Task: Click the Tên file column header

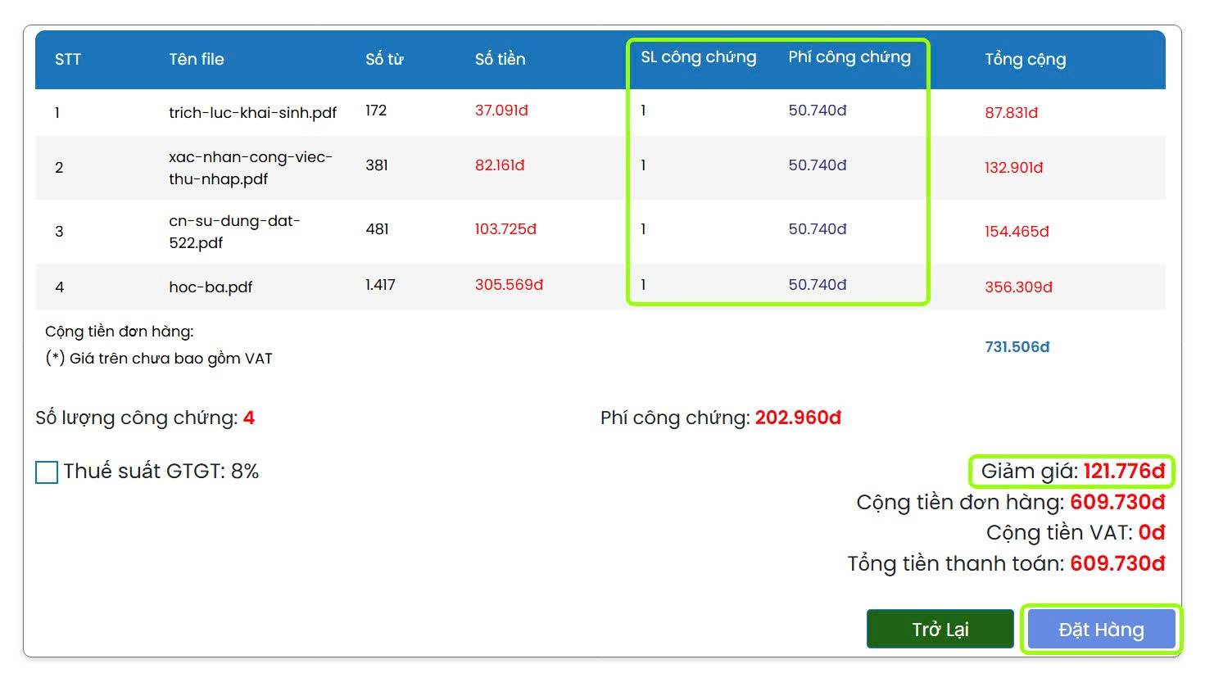Action: pos(197,60)
